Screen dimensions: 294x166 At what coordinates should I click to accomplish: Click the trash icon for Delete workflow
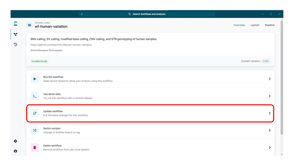tap(35, 148)
